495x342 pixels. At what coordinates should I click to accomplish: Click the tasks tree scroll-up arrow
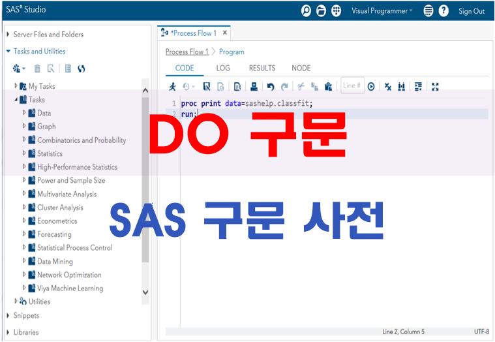pyautogui.click(x=145, y=91)
